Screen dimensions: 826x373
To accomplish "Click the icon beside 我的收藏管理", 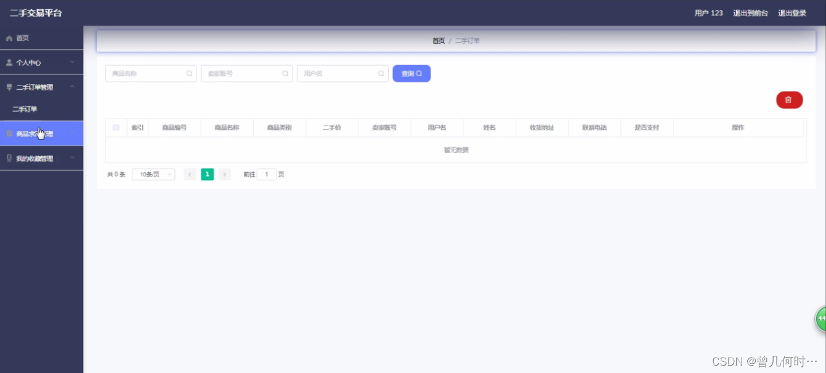I will pyautogui.click(x=9, y=158).
